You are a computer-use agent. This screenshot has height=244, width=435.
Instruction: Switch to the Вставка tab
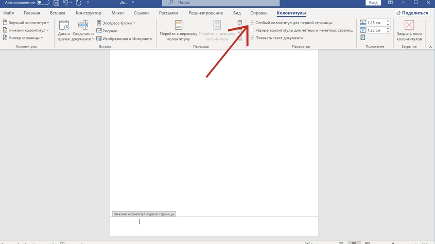click(x=58, y=13)
